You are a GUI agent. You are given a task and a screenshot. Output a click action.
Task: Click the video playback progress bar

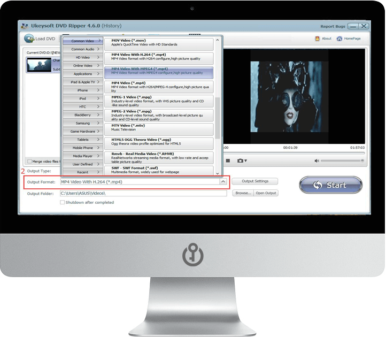294,153
